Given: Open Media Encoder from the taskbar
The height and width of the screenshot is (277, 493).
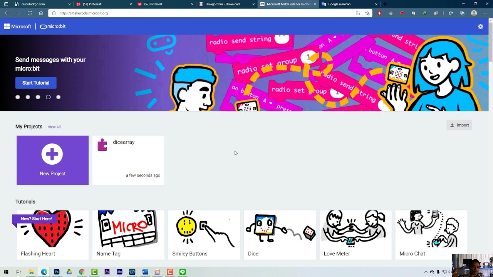Looking at the screenshot, I should coord(119,272).
